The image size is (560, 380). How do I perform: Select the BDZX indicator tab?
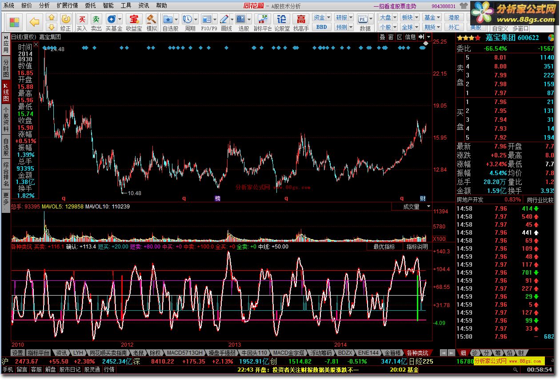344,353
